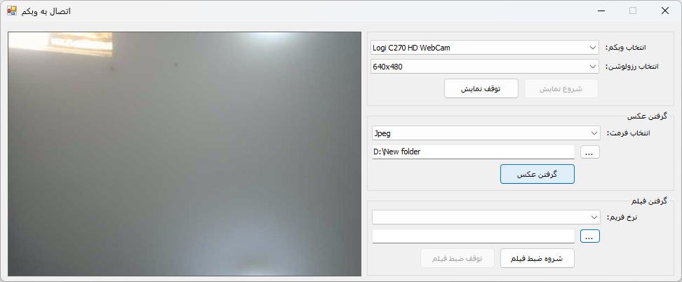The height and width of the screenshot is (282, 682).
Task: Select the Logi C270 HD WebCam field
Action: [x=486, y=48]
